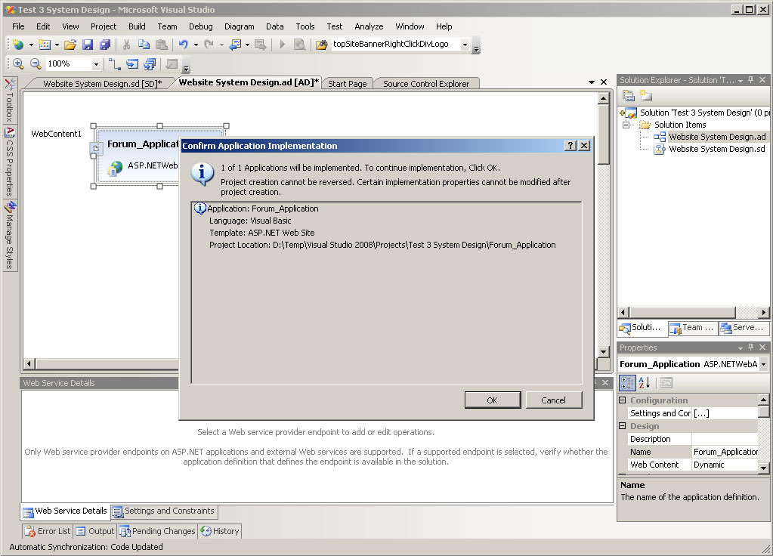Switch to Server Explorer panel tab
This screenshot has height=556, width=773.
[743, 328]
